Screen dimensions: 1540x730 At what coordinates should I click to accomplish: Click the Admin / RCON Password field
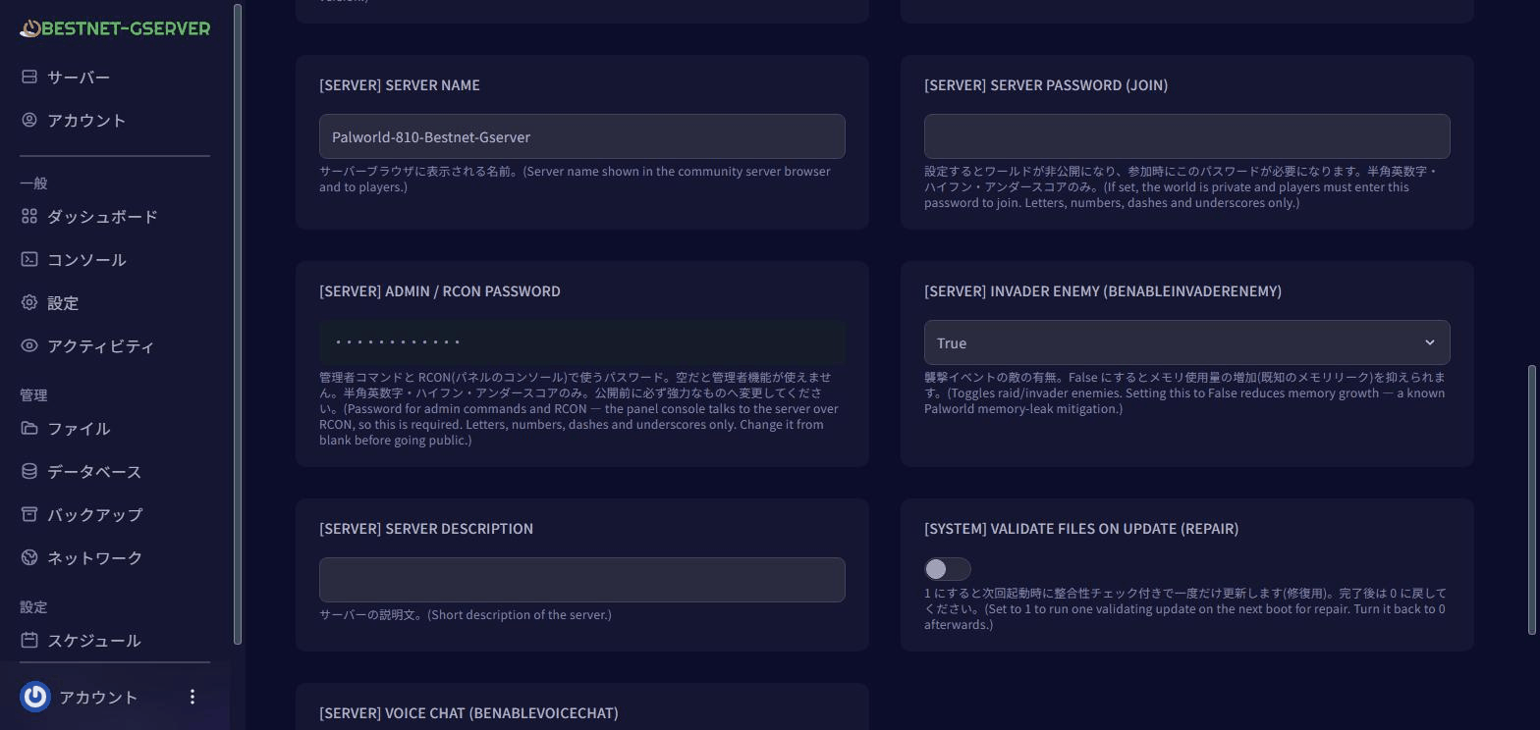pyautogui.click(x=581, y=342)
